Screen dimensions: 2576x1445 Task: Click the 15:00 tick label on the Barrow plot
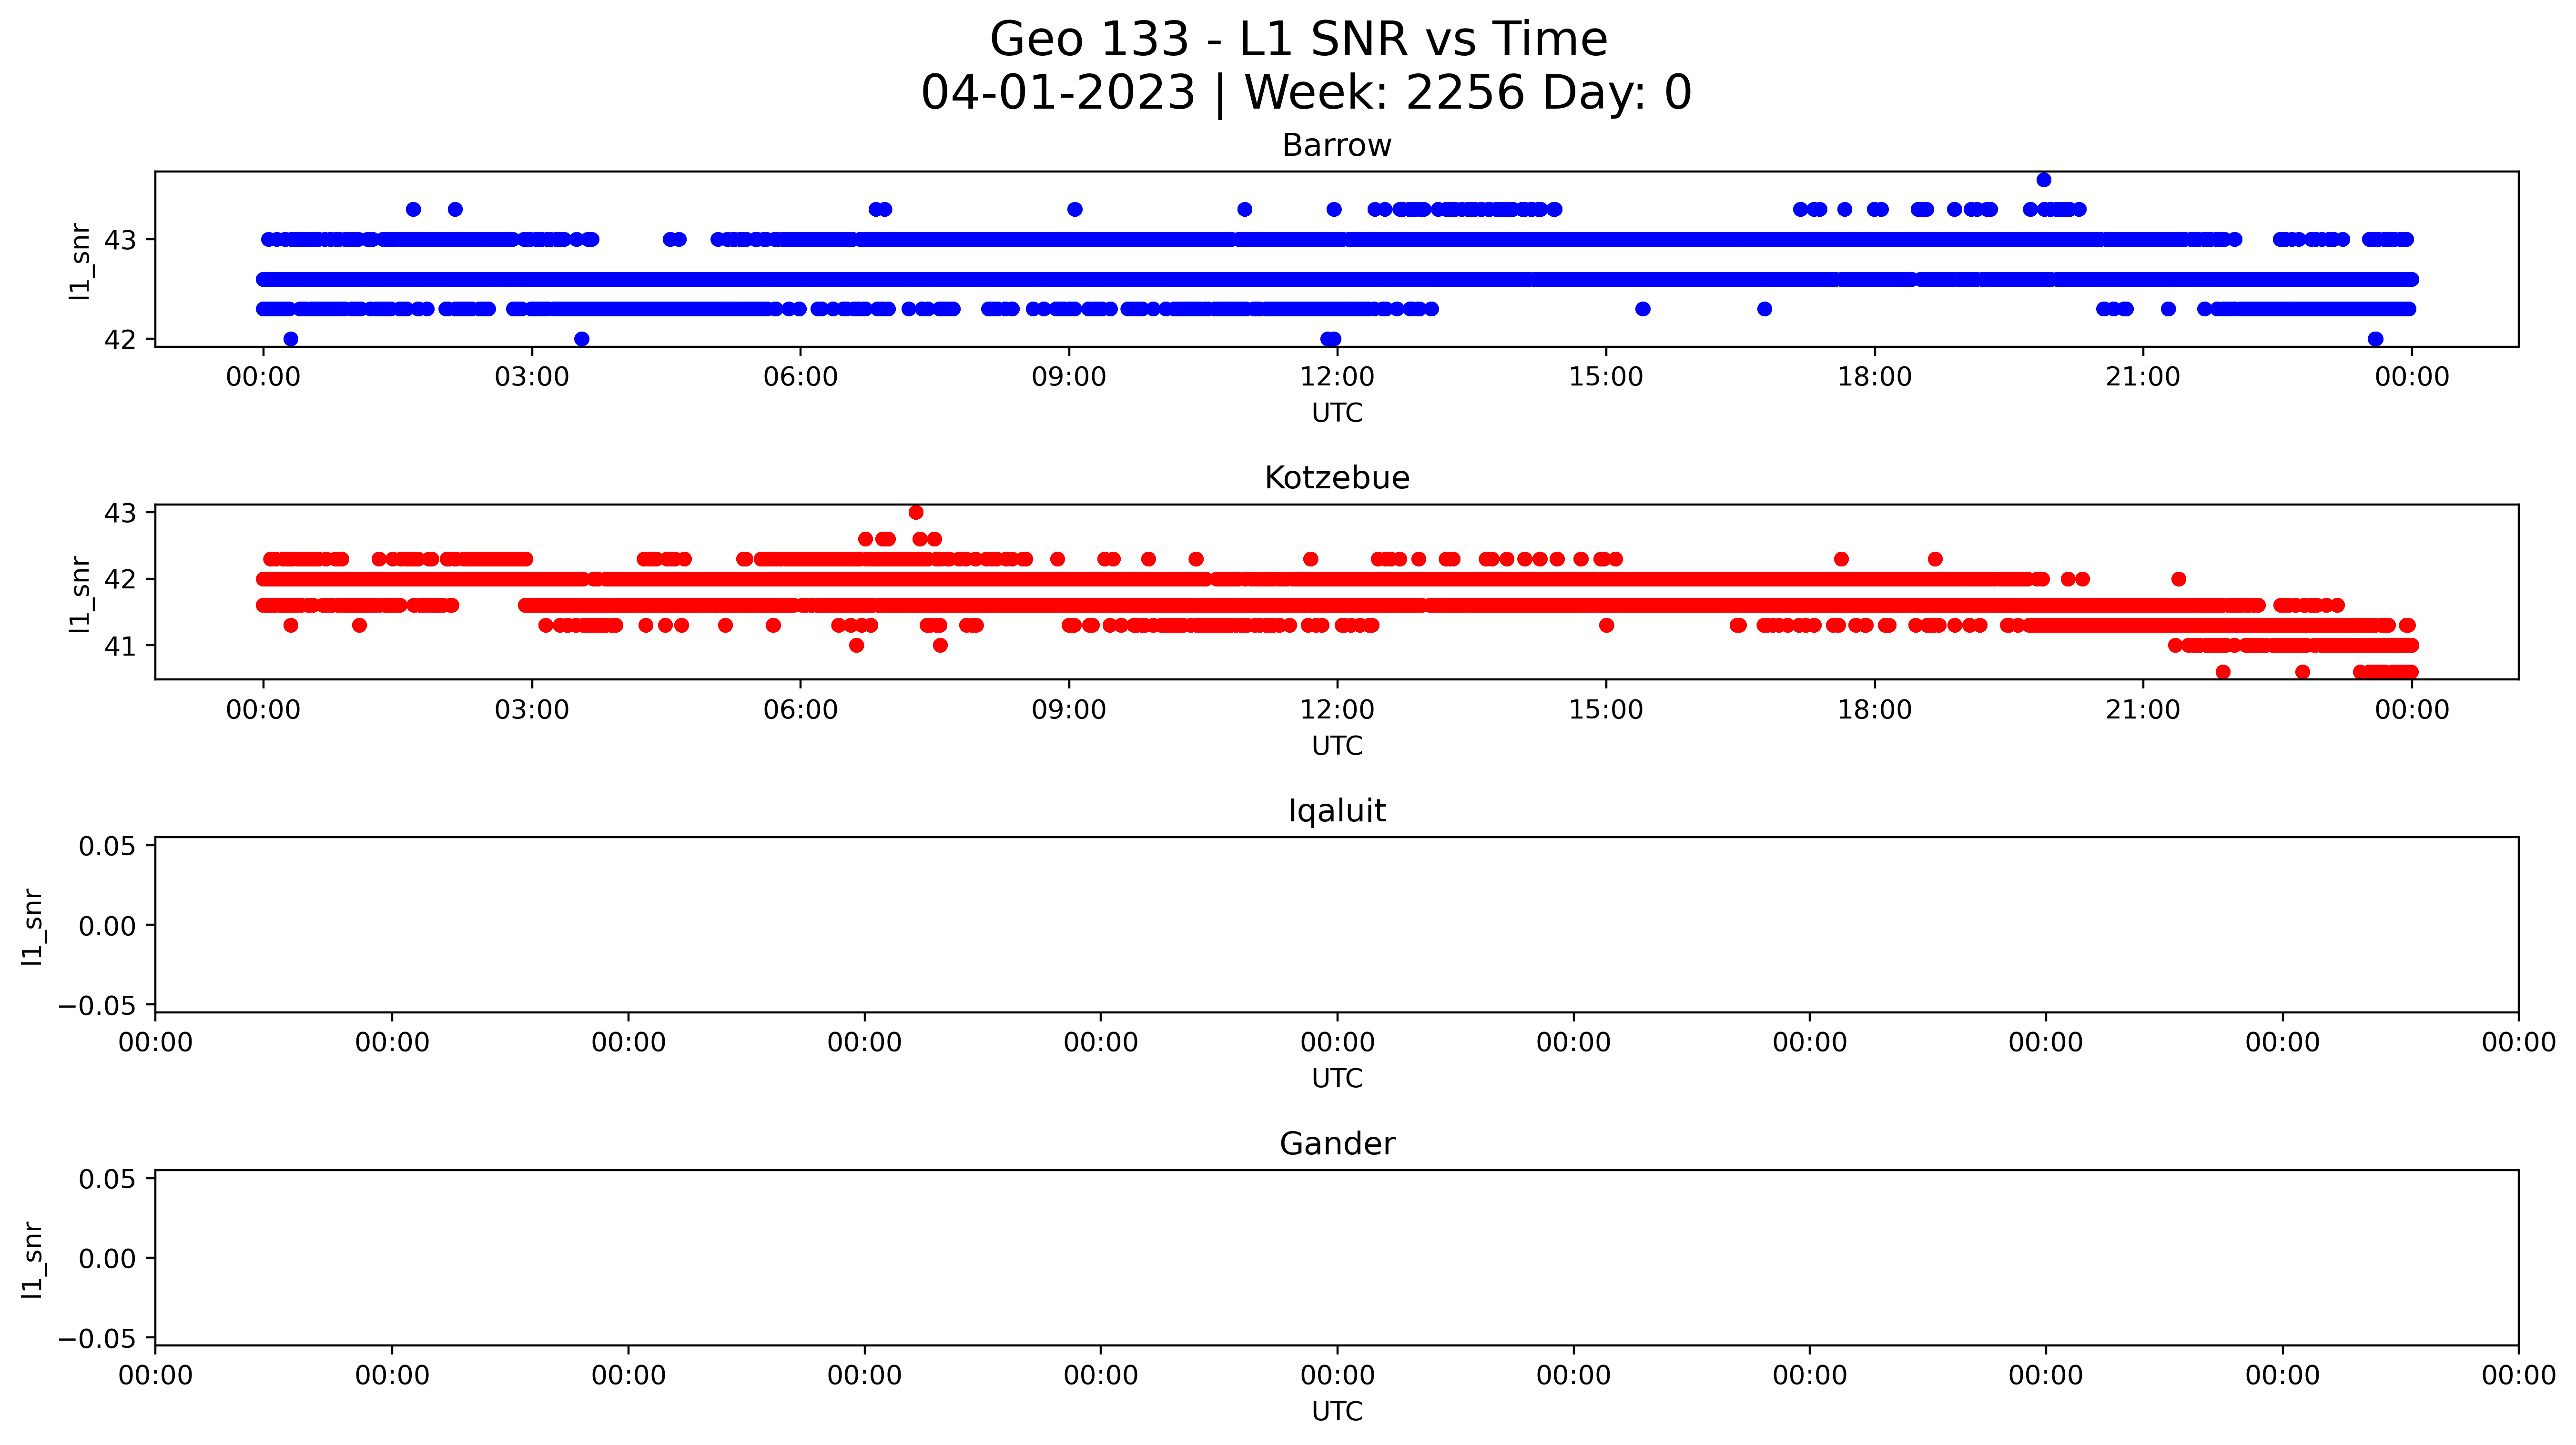click(x=1606, y=378)
